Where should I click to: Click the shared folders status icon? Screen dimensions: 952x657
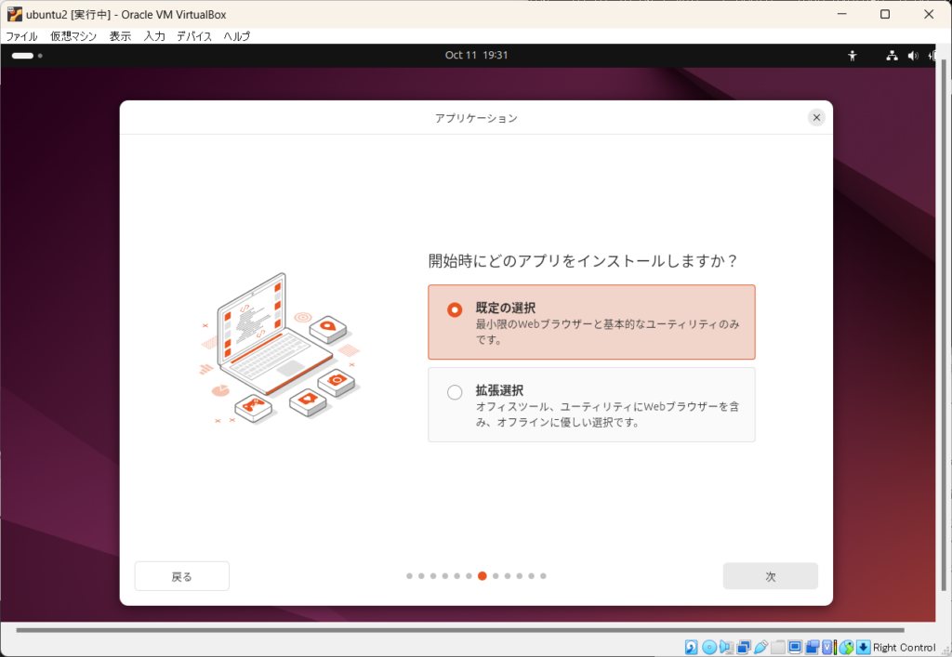(x=778, y=648)
